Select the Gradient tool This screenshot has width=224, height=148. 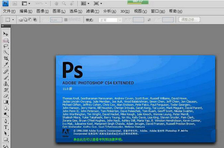coord(6,102)
